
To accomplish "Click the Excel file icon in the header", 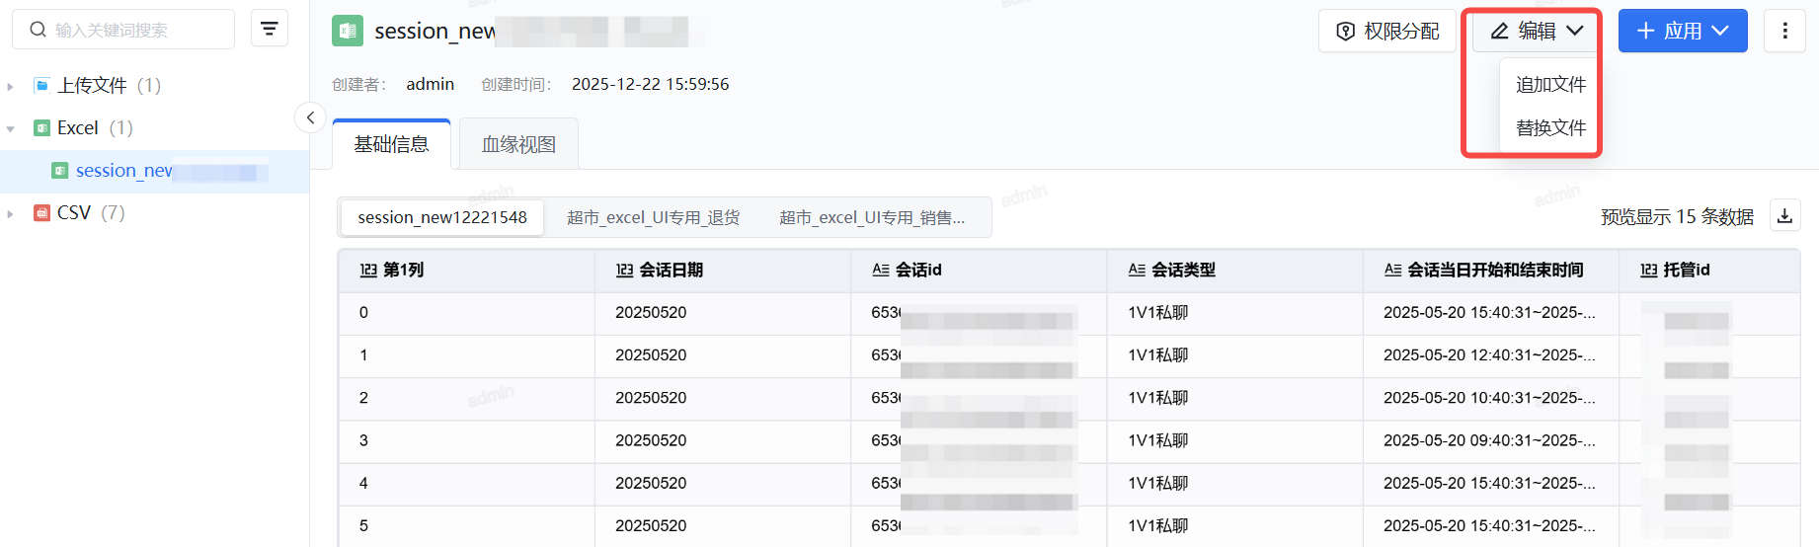I will click(348, 31).
